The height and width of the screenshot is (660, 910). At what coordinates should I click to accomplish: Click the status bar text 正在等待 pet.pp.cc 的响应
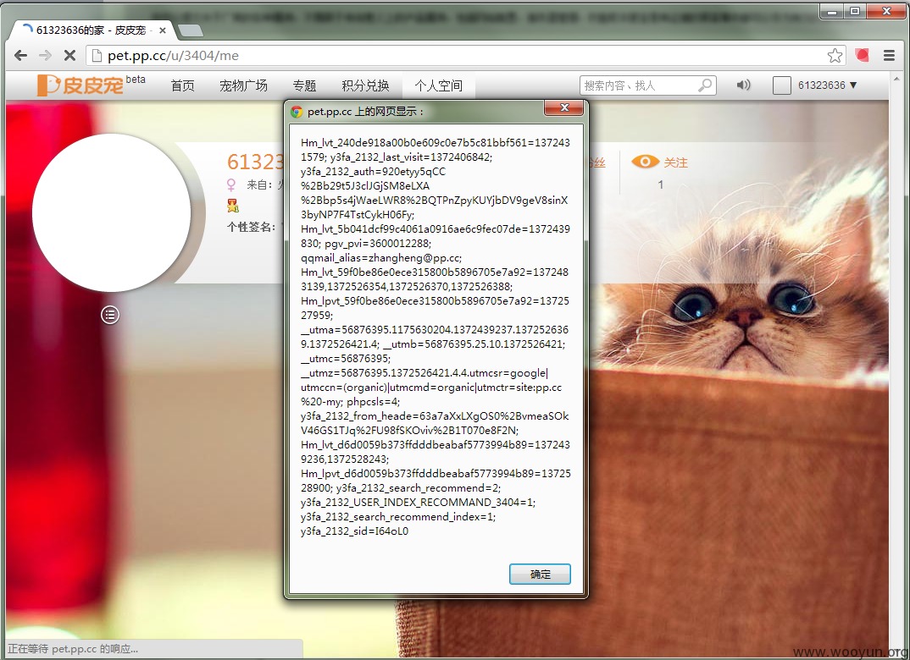(73, 649)
